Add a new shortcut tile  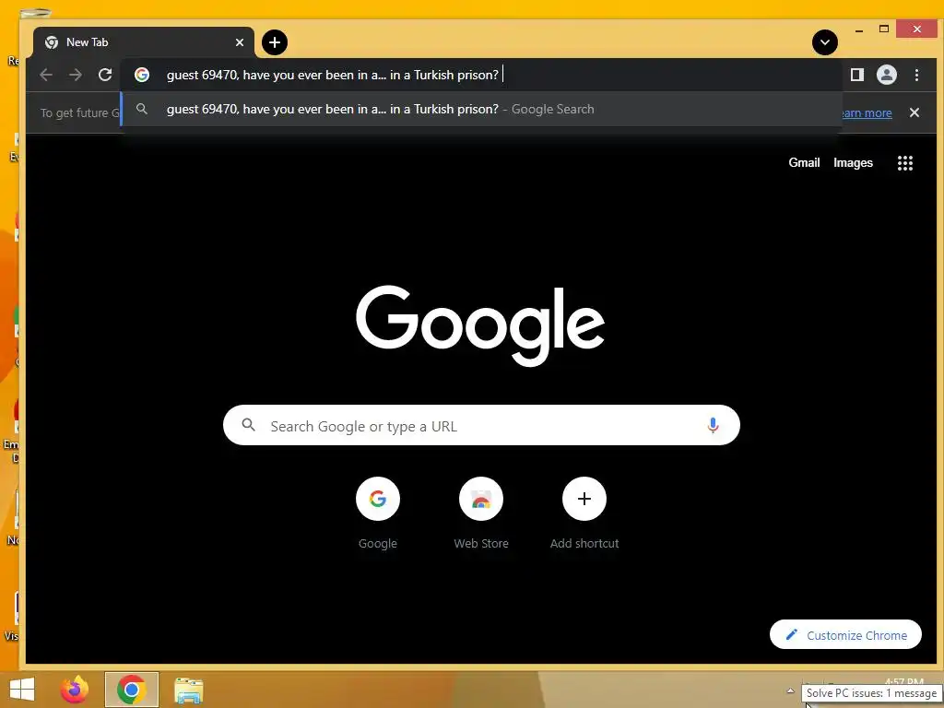[x=584, y=513]
